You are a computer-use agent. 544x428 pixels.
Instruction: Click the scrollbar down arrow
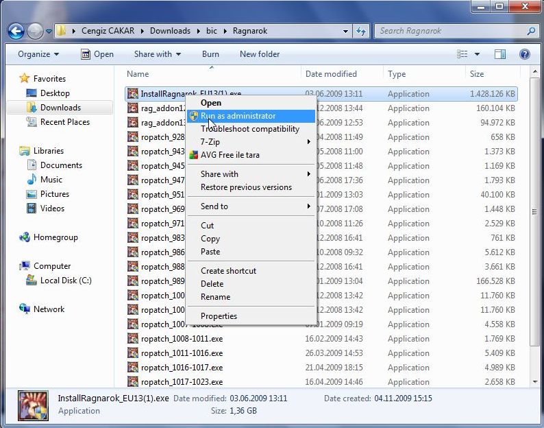(x=534, y=382)
